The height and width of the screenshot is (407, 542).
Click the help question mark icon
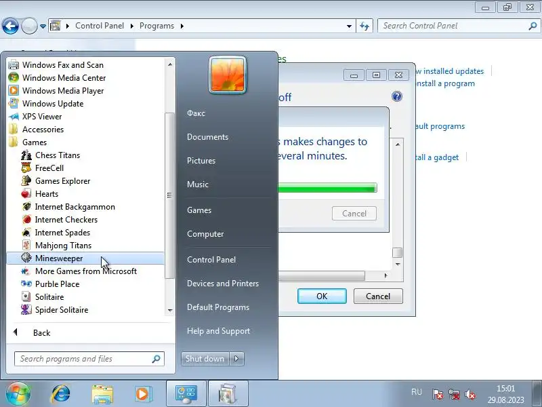click(397, 96)
